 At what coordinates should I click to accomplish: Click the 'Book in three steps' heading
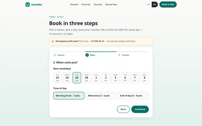73,23
